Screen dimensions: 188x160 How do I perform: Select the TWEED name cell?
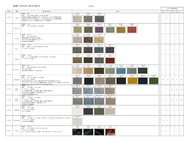coord(17,18)
